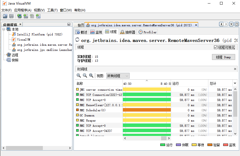
Task: Click timeline scrollbar left arrow
Action: point(125,138)
